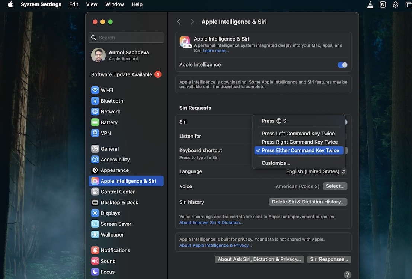Click the Appearance icon in sidebar
Image resolution: width=412 pixels, height=279 pixels.
(95, 170)
